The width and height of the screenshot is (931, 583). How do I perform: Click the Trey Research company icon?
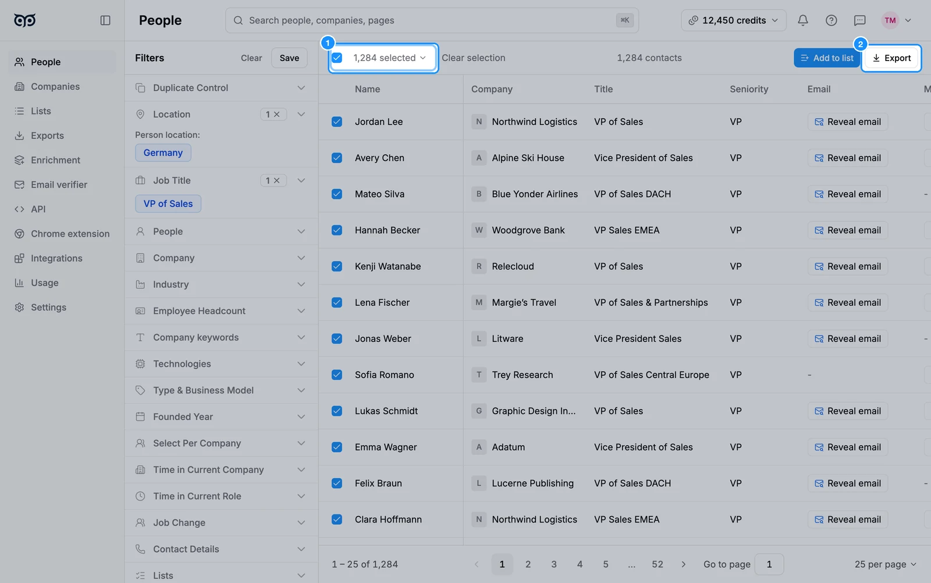(479, 375)
